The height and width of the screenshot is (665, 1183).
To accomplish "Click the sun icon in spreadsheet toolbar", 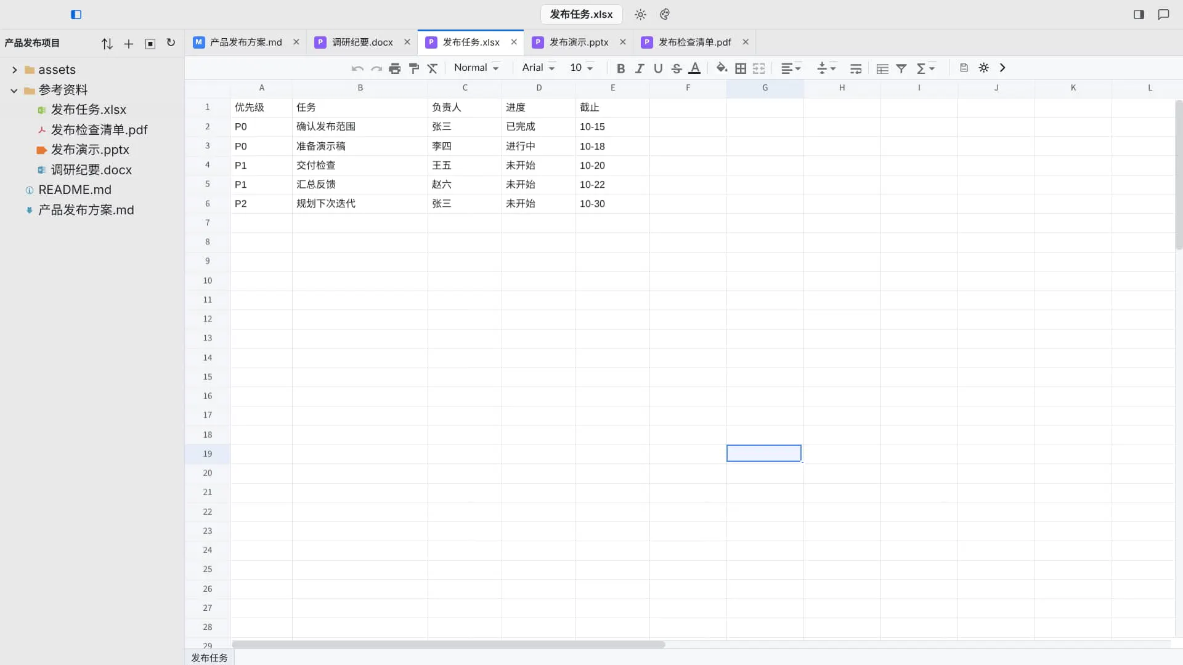I will coord(984,68).
